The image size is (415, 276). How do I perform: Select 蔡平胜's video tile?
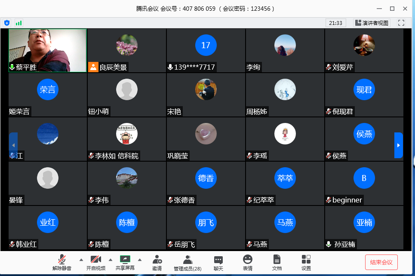pyautogui.click(x=47, y=50)
